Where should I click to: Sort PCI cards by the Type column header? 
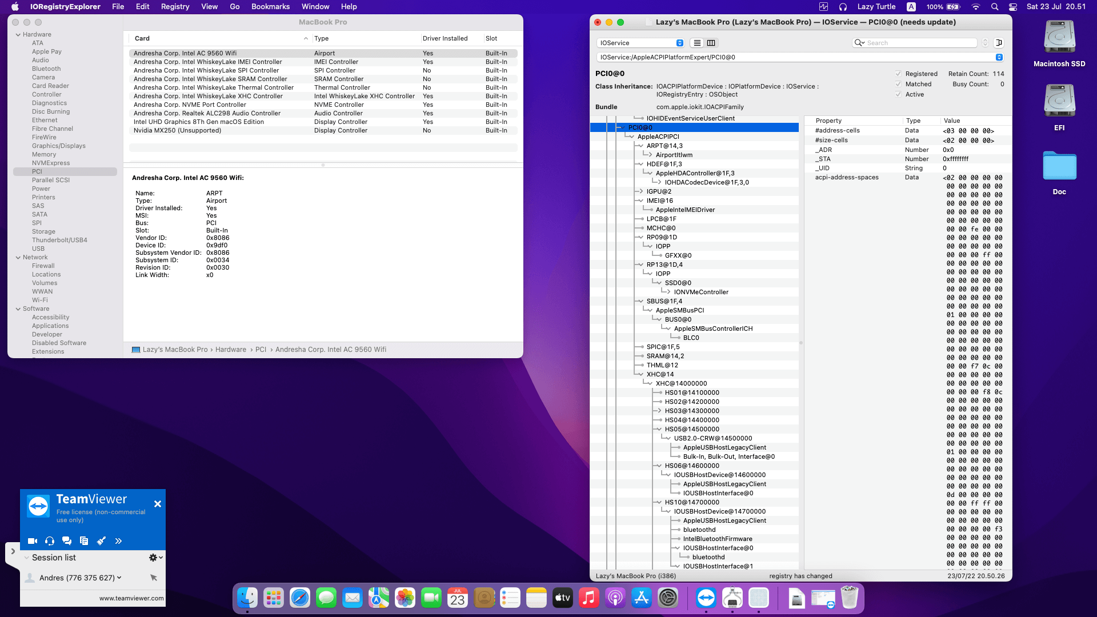tap(366, 38)
